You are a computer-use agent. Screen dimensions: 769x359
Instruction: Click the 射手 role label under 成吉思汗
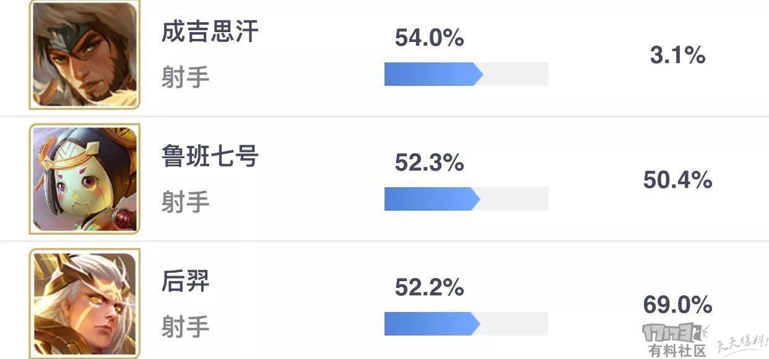point(185,77)
